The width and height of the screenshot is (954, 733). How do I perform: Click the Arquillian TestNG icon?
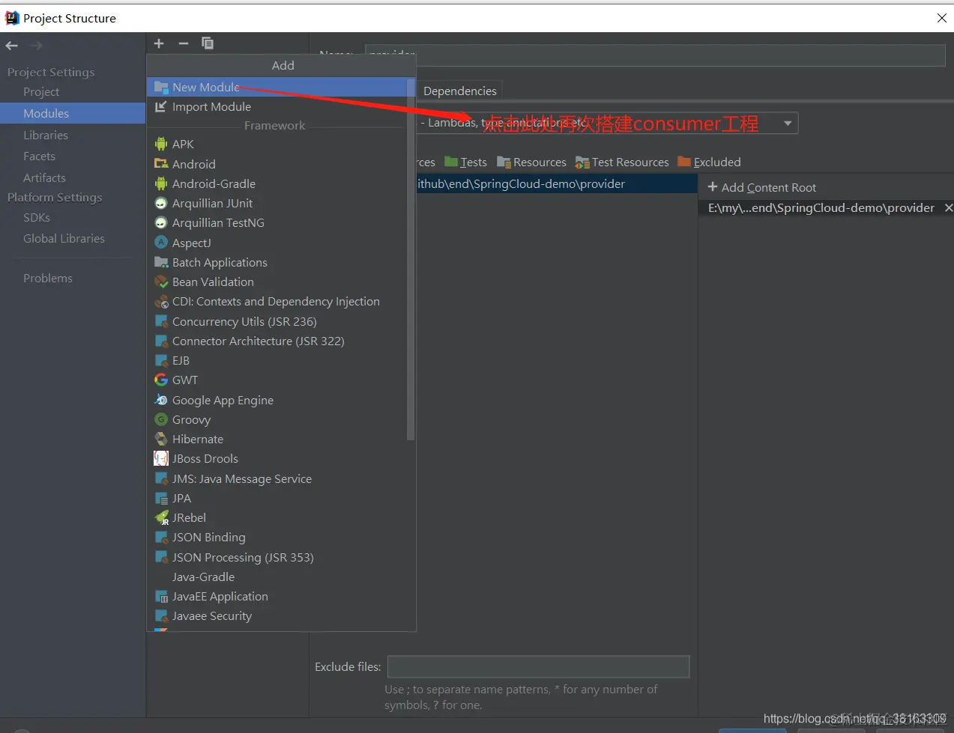point(160,222)
